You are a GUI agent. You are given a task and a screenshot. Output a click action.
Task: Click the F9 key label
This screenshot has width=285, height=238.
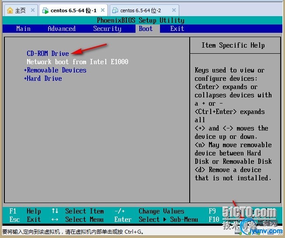pyautogui.click(x=212, y=211)
